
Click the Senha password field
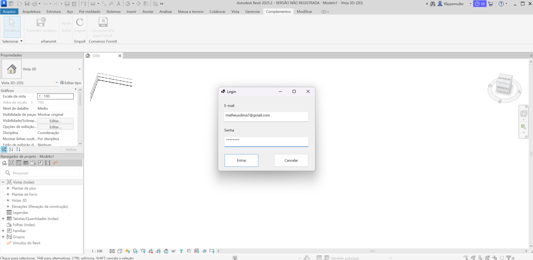point(266,142)
